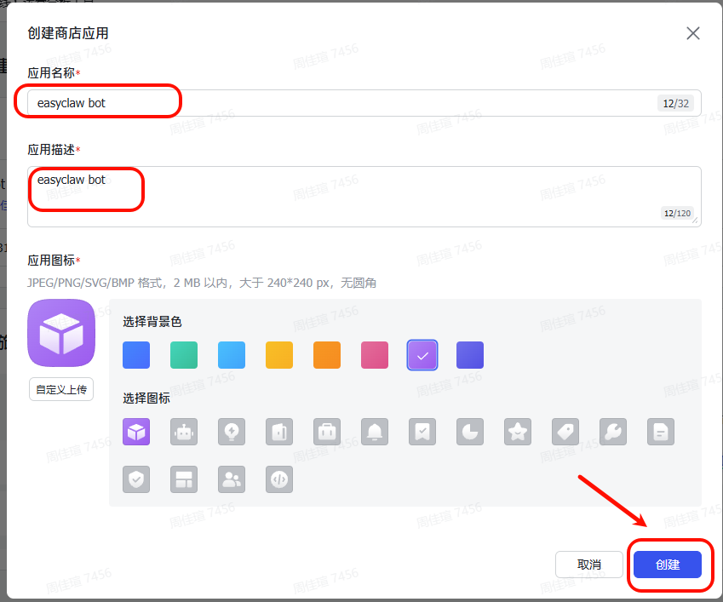
Task: Select the checked purple background color
Action: point(422,355)
